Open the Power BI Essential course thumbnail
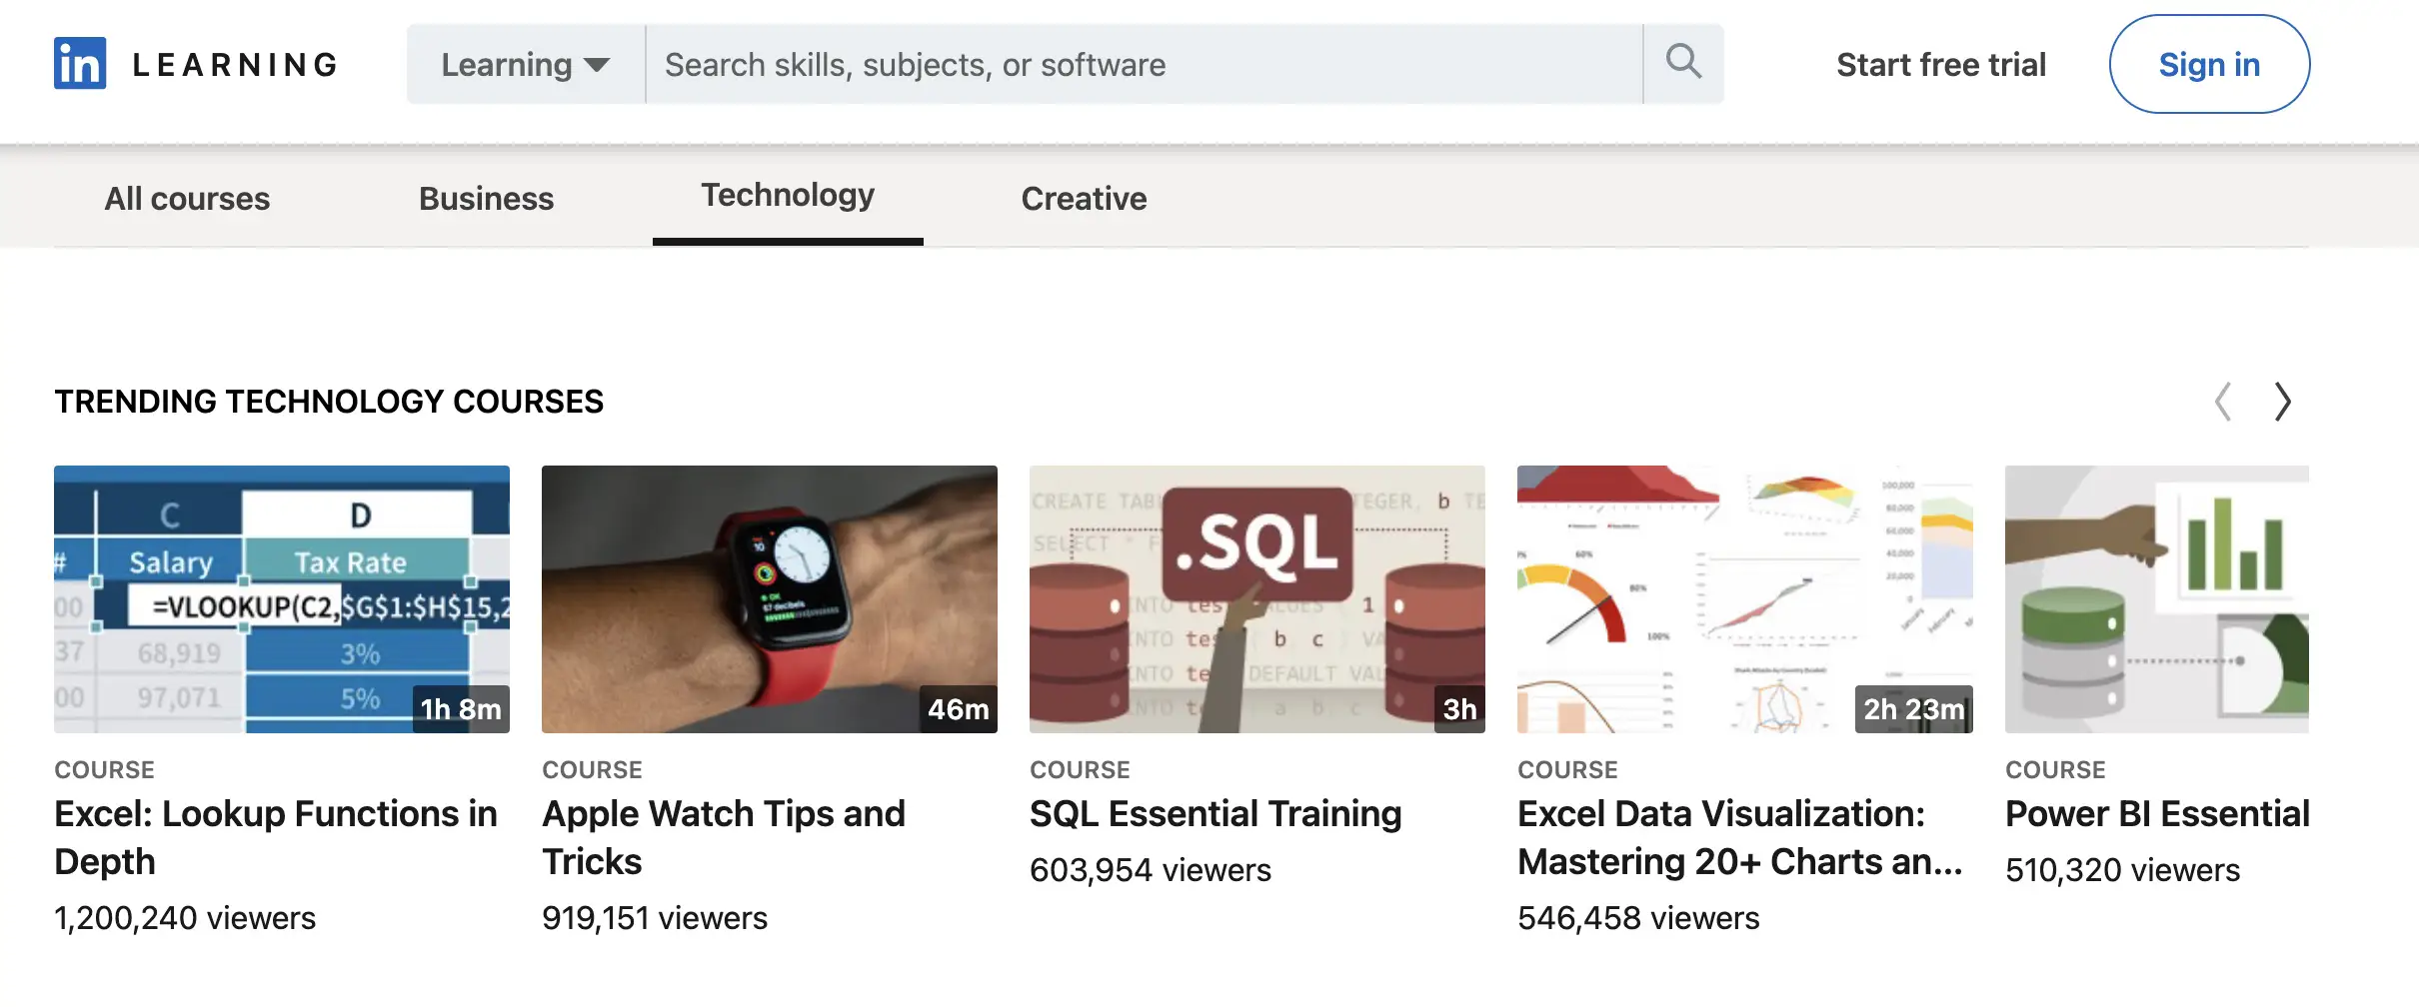 (2157, 599)
